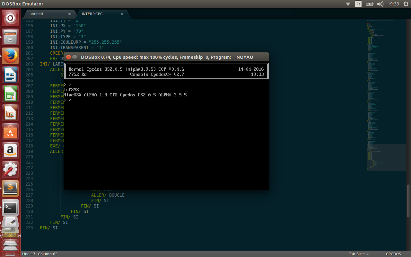Click the ALLER/ BOUCLE line

[x=108, y=195]
